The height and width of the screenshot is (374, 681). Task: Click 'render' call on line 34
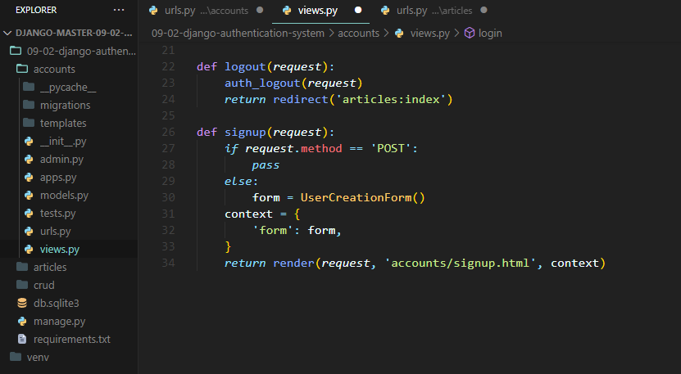[293, 264]
